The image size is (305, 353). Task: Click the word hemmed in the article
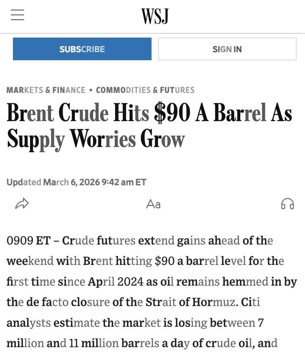(x=245, y=282)
